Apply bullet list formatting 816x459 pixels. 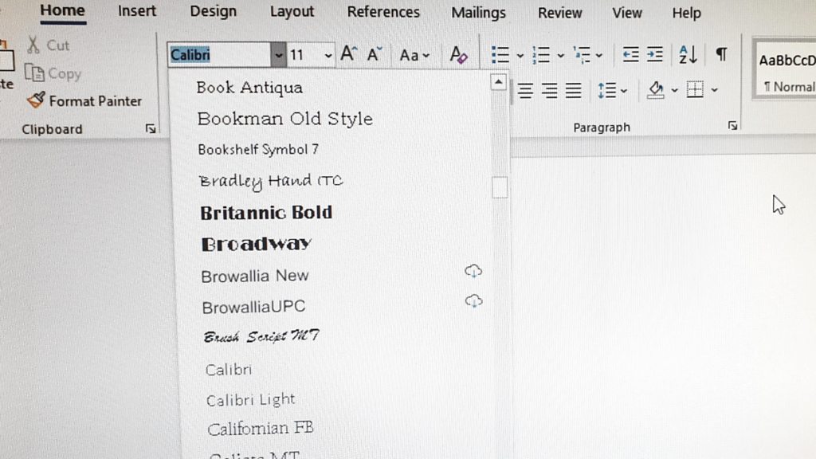[500, 55]
